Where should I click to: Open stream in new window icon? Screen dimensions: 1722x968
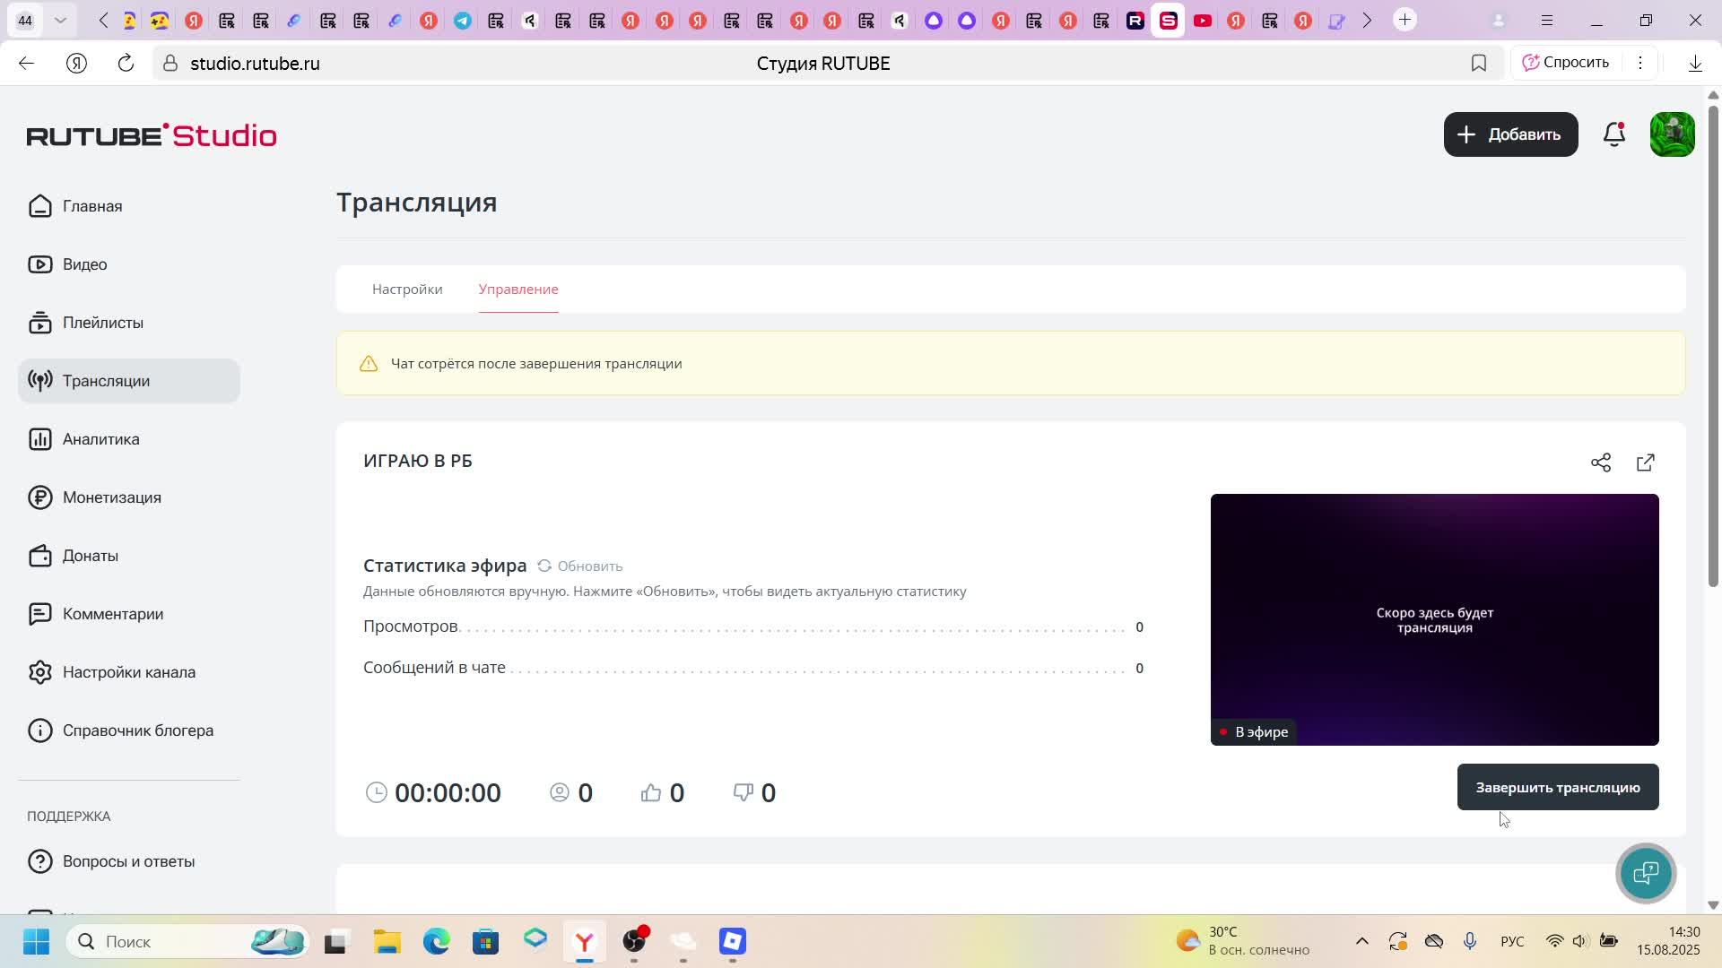coord(1646,462)
